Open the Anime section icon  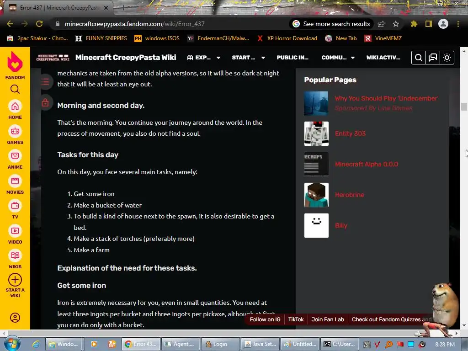(15, 156)
